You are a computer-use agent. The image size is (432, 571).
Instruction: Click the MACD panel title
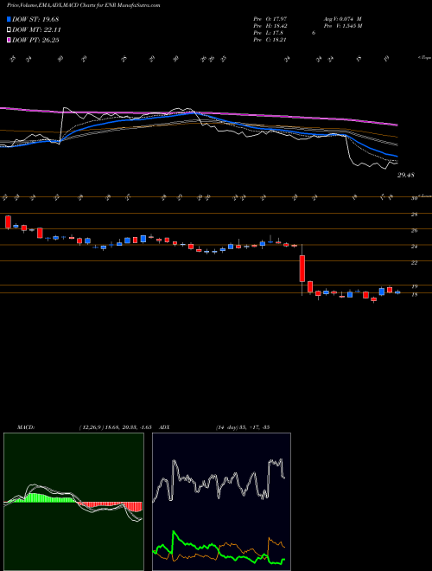(26, 427)
